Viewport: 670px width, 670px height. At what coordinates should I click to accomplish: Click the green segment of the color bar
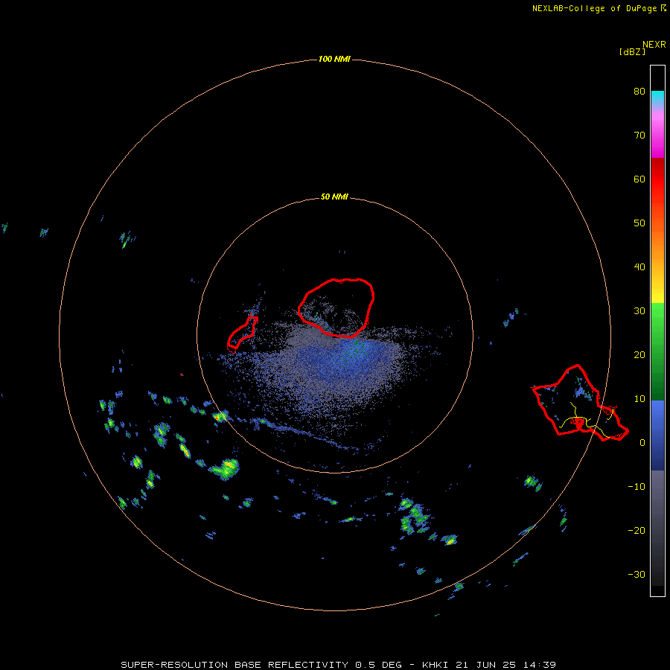[x=657, y=351]
